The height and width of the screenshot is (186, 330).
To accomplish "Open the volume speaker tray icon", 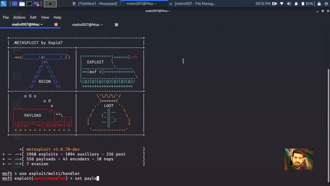I will click(289, 4).
